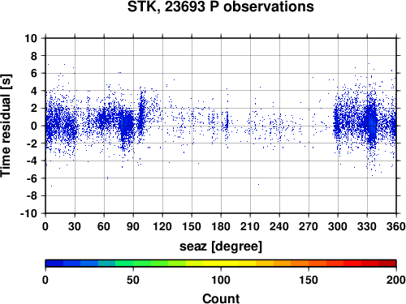The image size is (406, 304).
Task: Click the Time residual axis label
Action: click(6, 126)
